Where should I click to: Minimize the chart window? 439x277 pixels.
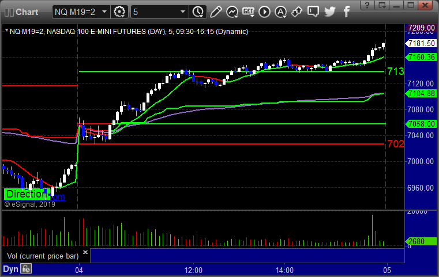(x=396, y=5)
